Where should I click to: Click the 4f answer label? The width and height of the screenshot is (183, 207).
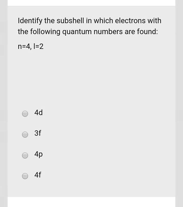38,175
